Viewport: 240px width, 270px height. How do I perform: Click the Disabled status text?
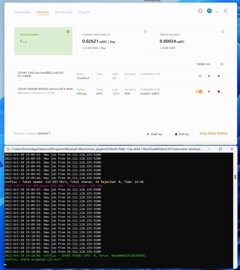(83, 78)
